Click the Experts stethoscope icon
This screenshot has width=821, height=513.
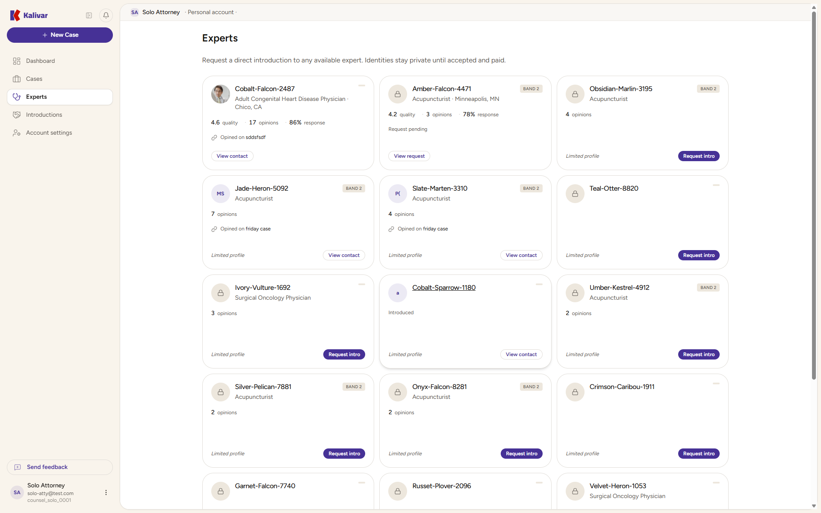[17, 97]
